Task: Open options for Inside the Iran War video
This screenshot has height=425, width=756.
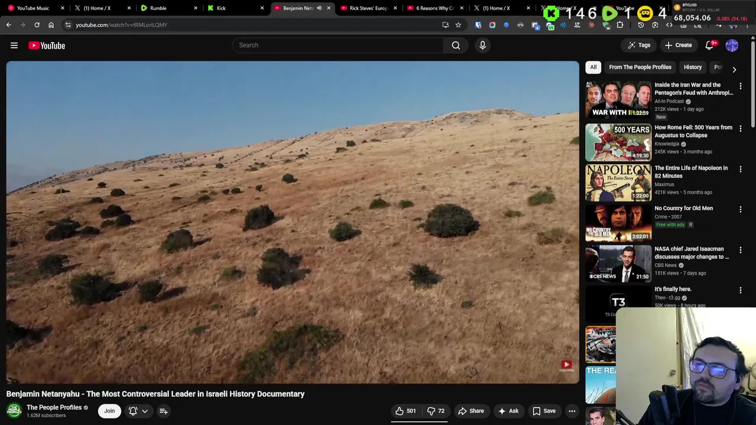Action: click(x=741, y=86)
